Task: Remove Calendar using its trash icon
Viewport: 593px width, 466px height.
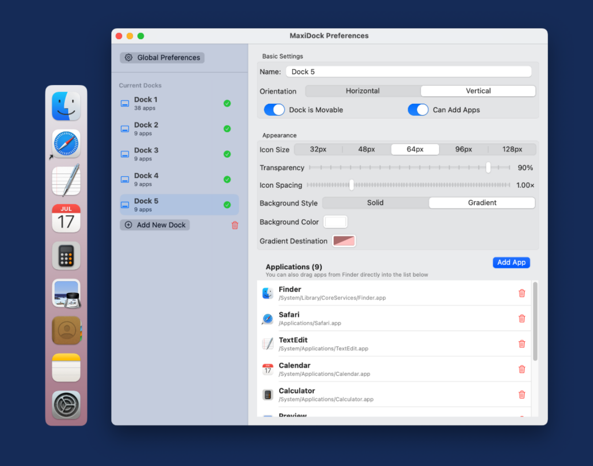Action: click(x=522, y=369)
